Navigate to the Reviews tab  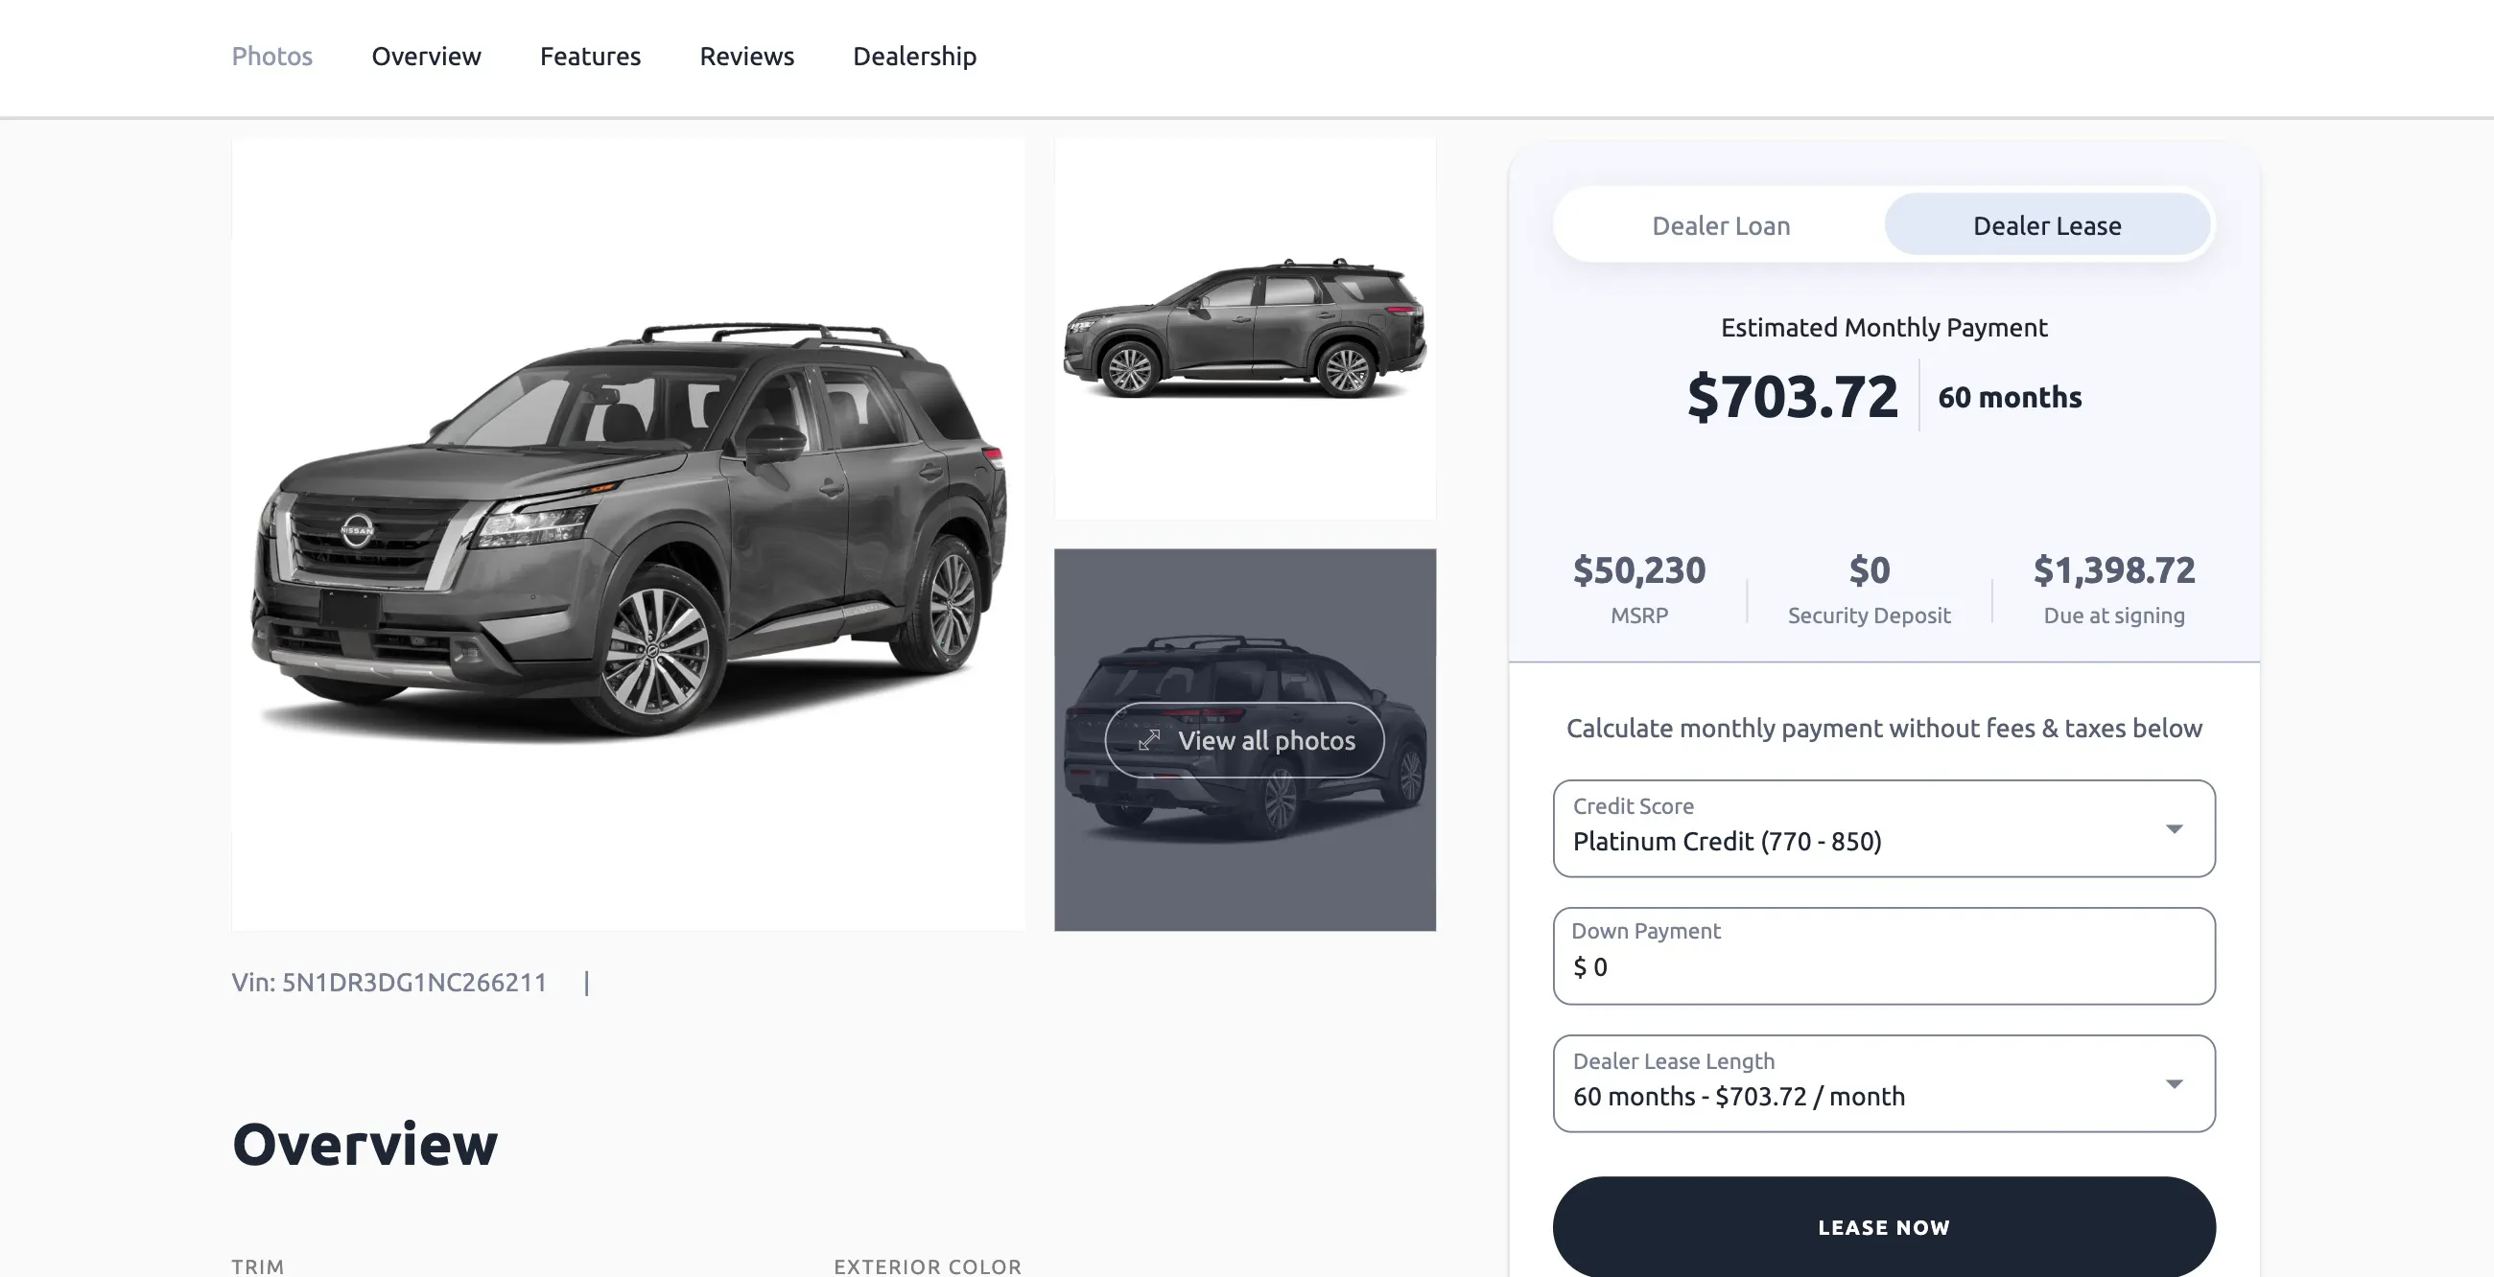point(746,57)
